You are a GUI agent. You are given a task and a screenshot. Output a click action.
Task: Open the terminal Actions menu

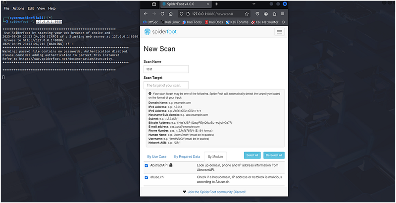[x=18, y=8]
